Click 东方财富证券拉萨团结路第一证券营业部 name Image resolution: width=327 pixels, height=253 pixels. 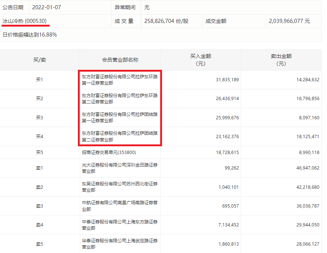[120, 117]
